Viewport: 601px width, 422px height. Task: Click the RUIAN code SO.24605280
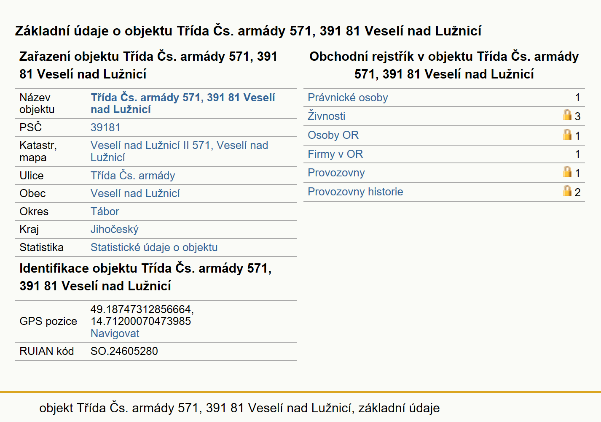pyautogui.click(x=124, y=351)
